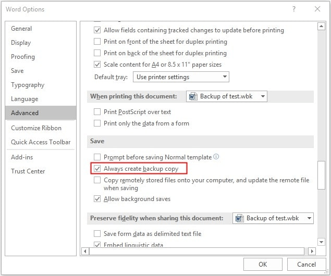Toggle Prompt before saving Normal template

(97, 157)
